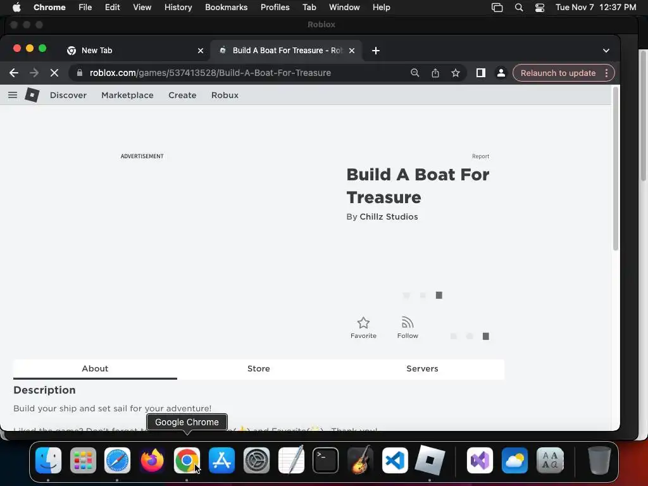Open the Roblox hamburger navigation menu
This screenshot has height=486, width=648.
point(13,95)
